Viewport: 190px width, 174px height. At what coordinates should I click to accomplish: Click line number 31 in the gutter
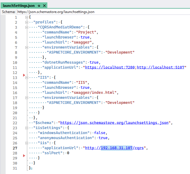pyautogui.click(x=15, y=168)
